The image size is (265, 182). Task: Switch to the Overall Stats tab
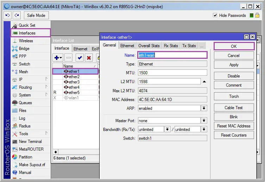[x=149, y=46]
